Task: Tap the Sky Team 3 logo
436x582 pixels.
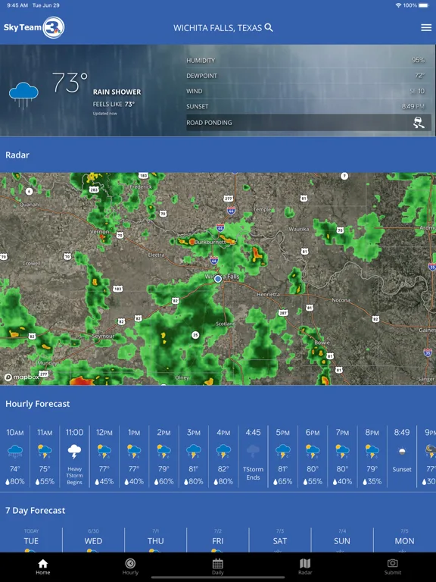Action: click(34, 27)
